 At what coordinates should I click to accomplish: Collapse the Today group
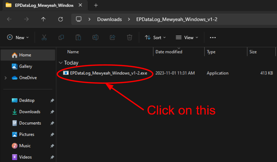click(61, 63)
